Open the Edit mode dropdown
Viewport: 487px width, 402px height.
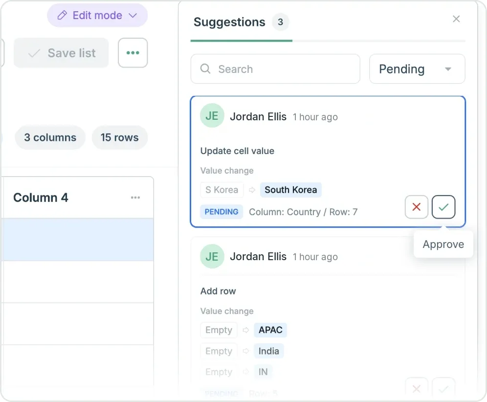click(97, 15)
